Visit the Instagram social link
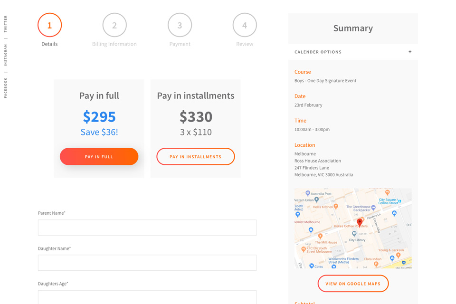This screenshot has width=456, height=304. coord(6,55)
